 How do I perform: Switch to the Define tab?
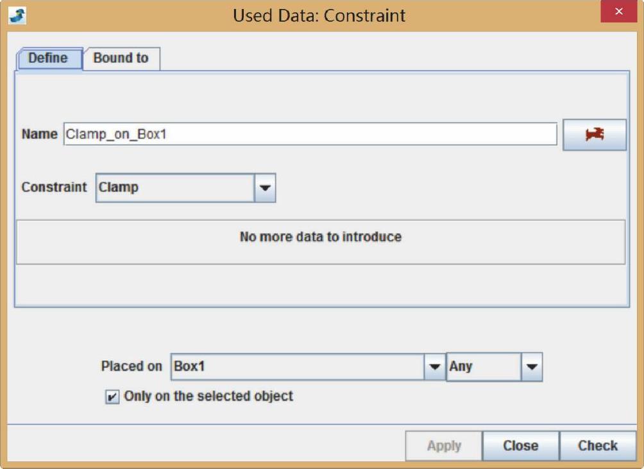[x=49, y=58]
